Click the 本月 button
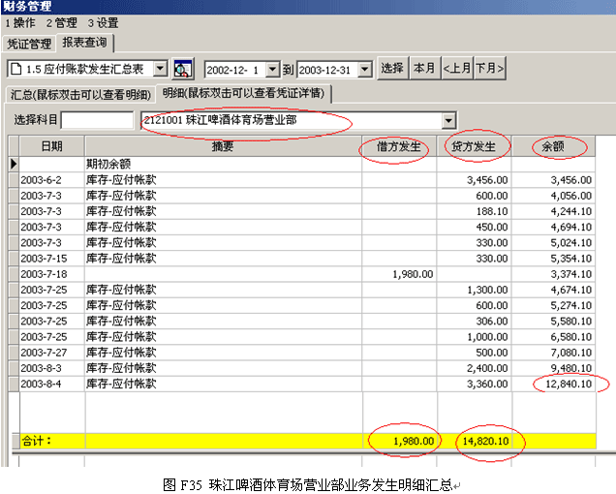 point(423,69)
